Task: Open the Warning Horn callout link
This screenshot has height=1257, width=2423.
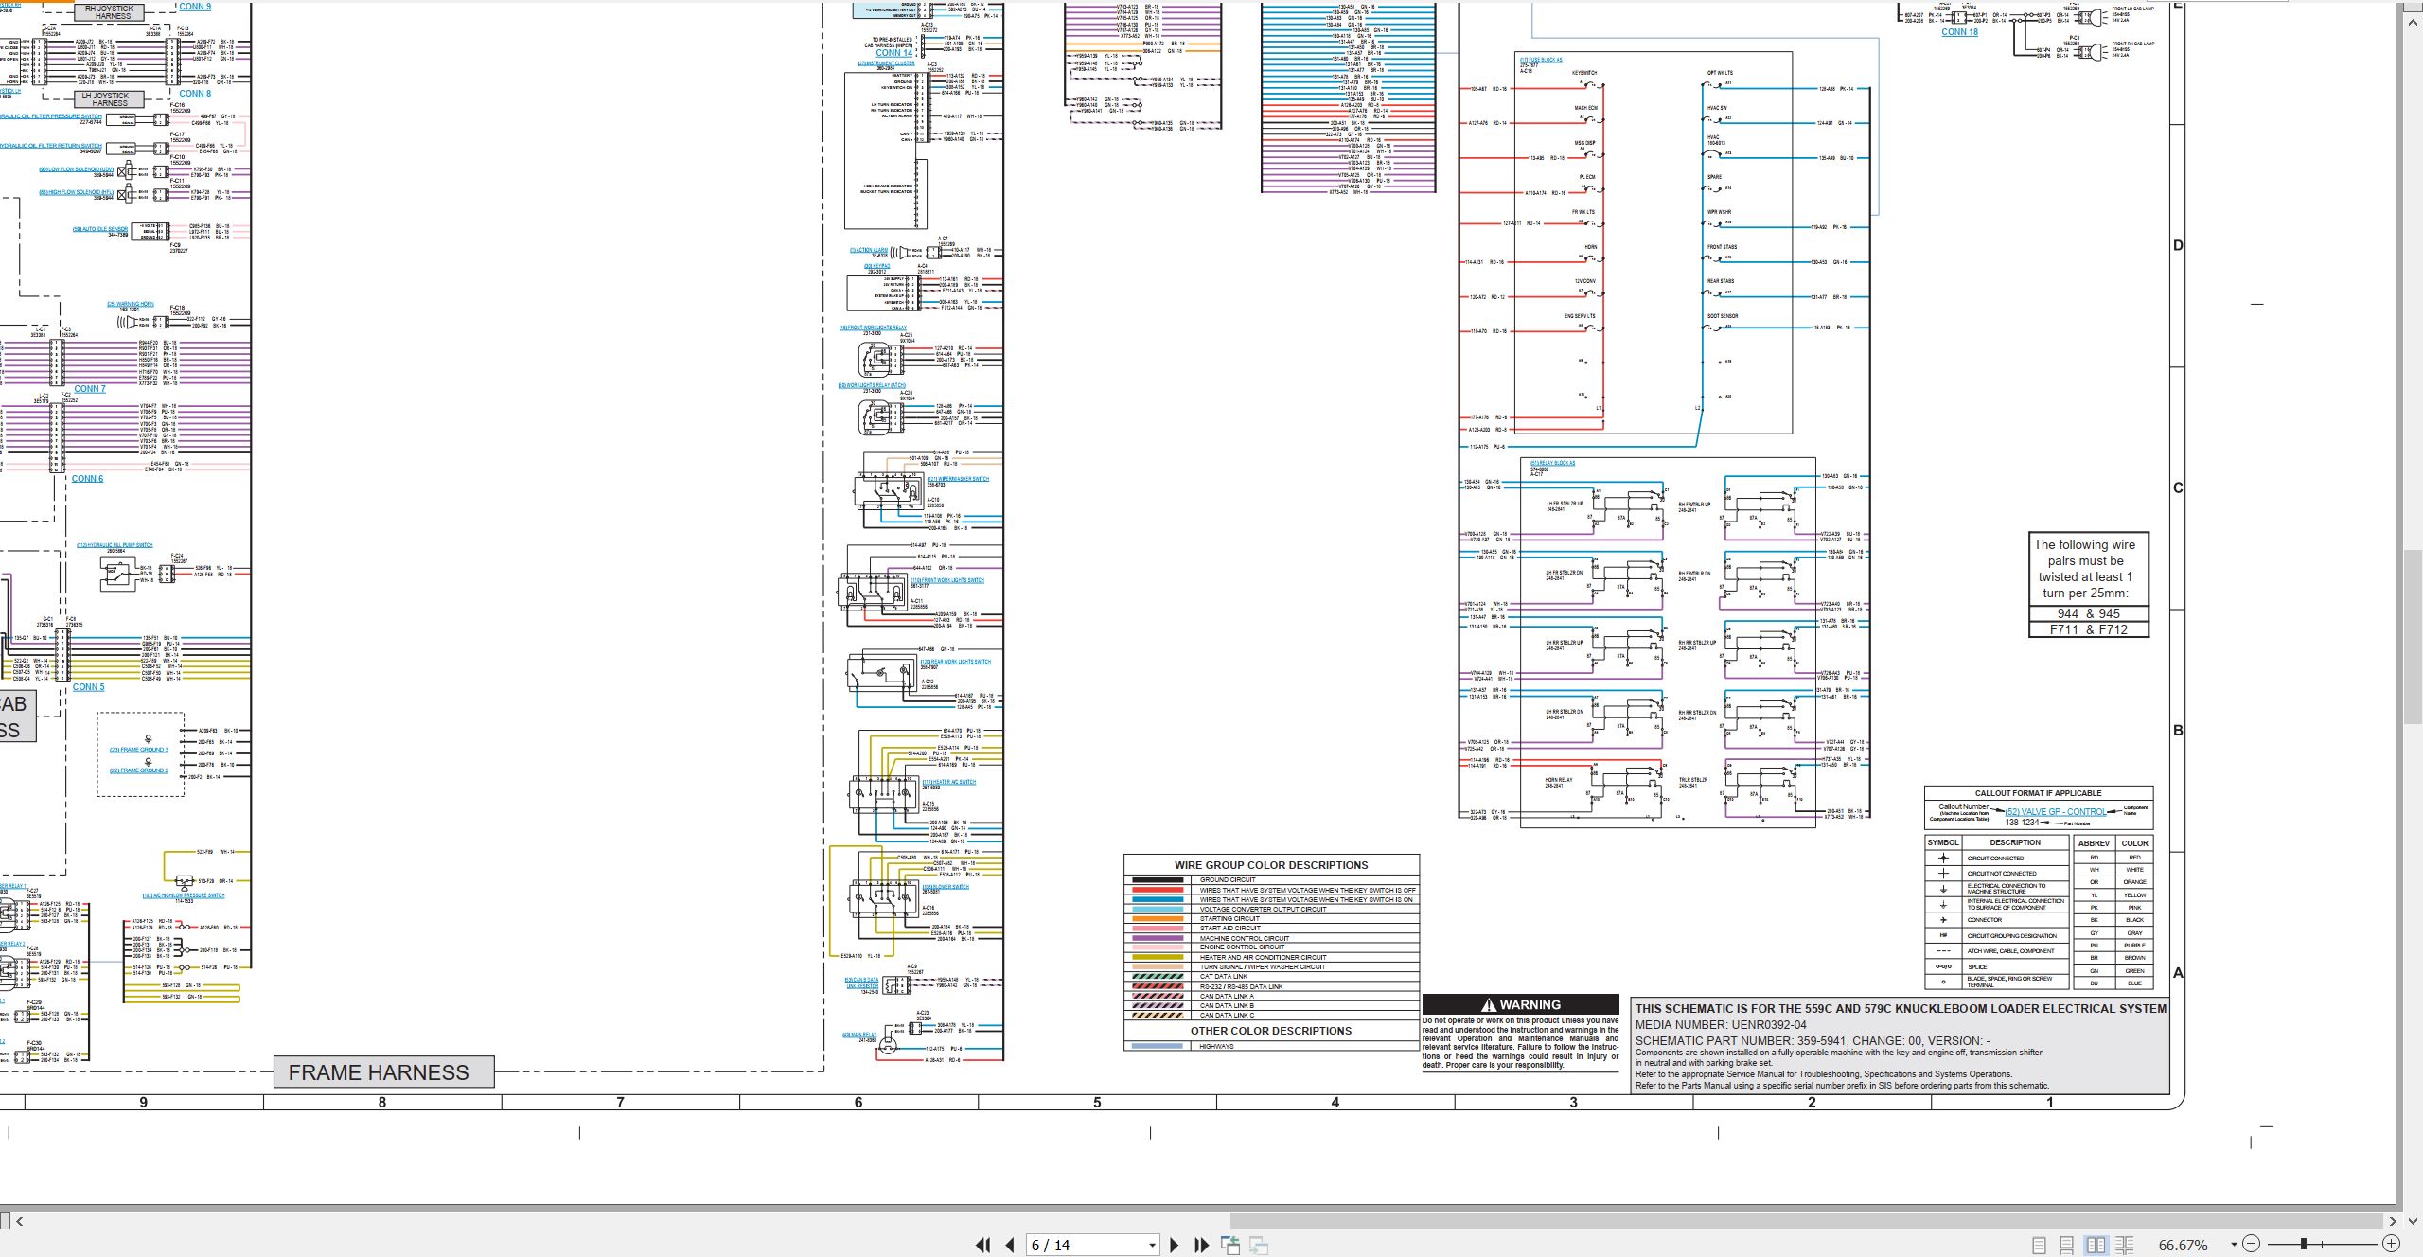Action: tap(130, 305)
